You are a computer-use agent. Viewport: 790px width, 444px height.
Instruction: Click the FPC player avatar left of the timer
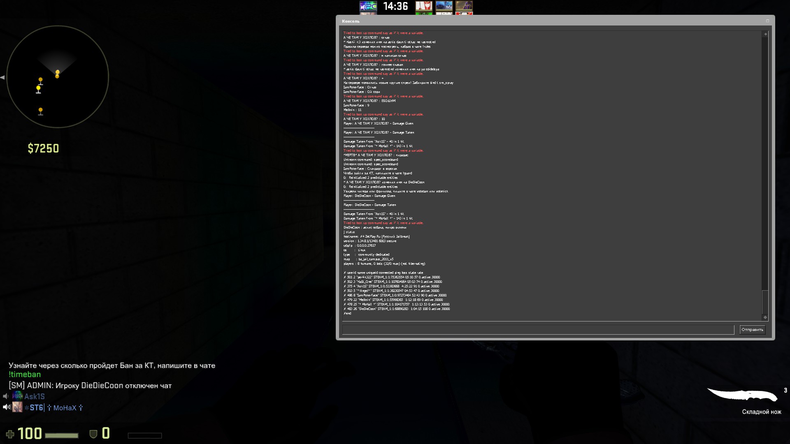[368, 6]
